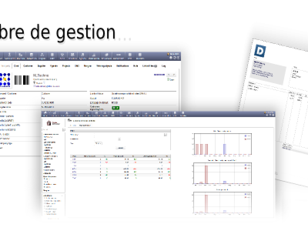Click the blue D logo on the invoice document
Viewport: 308px width, 231px height.
pyautogui.click(x=260, y=51)
